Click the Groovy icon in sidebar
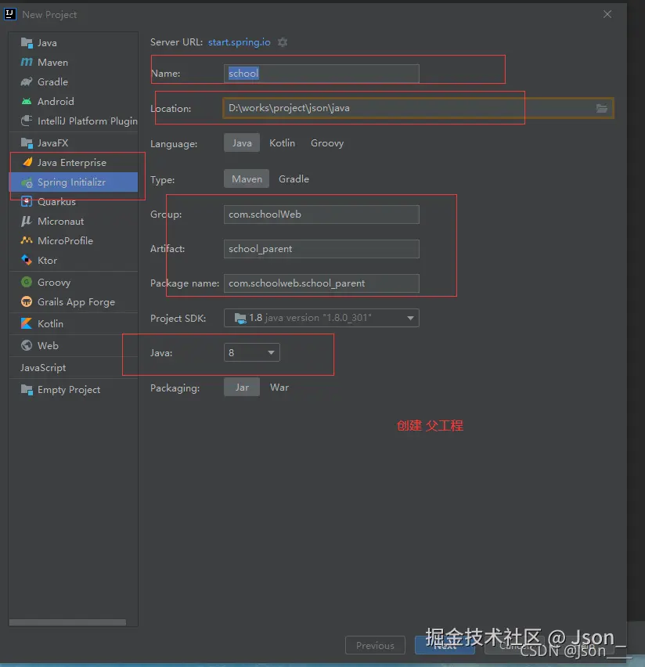This screenshot has width=645, height=667. pyautogui.click(x=27, y=282)
